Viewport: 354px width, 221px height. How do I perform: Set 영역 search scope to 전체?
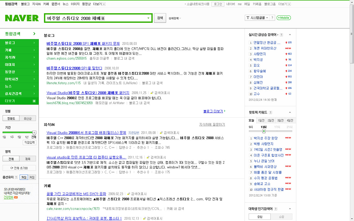coord(11,159)
